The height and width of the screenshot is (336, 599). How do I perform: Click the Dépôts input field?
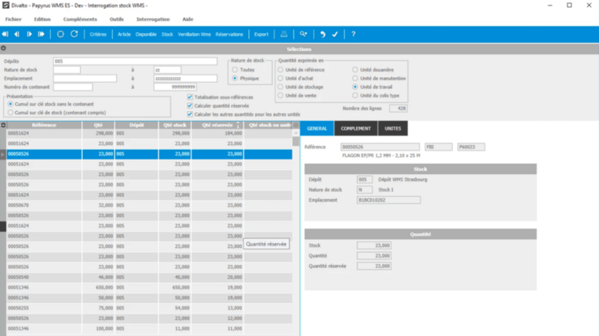(x=135, y=61)
